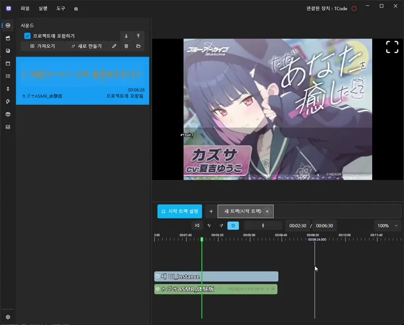Seek by clicking on the timeline ruler

(278, 237)
